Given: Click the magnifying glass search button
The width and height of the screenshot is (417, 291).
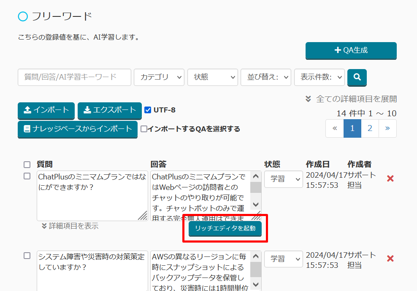Looking at the screenshot, I should click(x=357, y=77).
